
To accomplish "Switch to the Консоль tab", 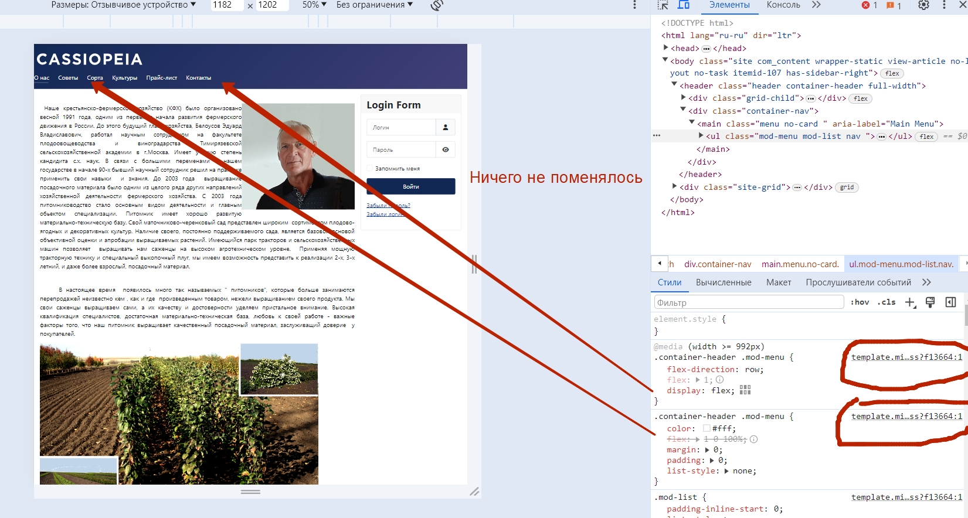I will coord(783,5).
